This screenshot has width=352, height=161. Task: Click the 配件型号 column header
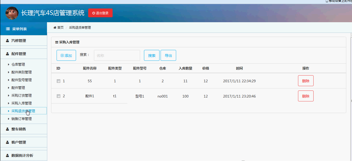140,69
